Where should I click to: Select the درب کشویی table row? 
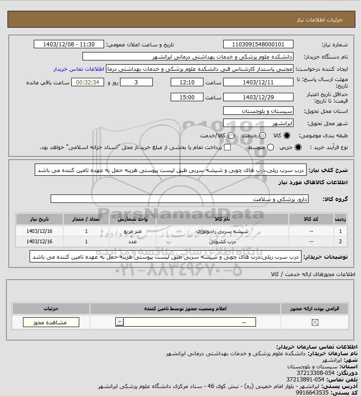click(x=181, y=241)
